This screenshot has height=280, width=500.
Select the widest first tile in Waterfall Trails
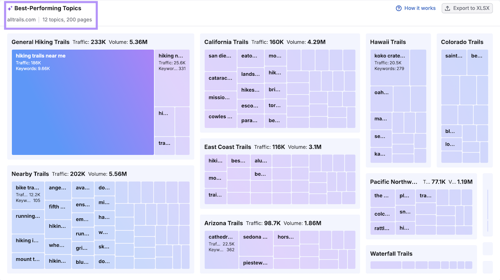[385, 265]
